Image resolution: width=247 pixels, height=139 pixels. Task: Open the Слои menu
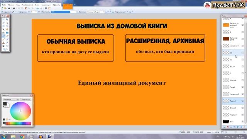coord(37,5)
